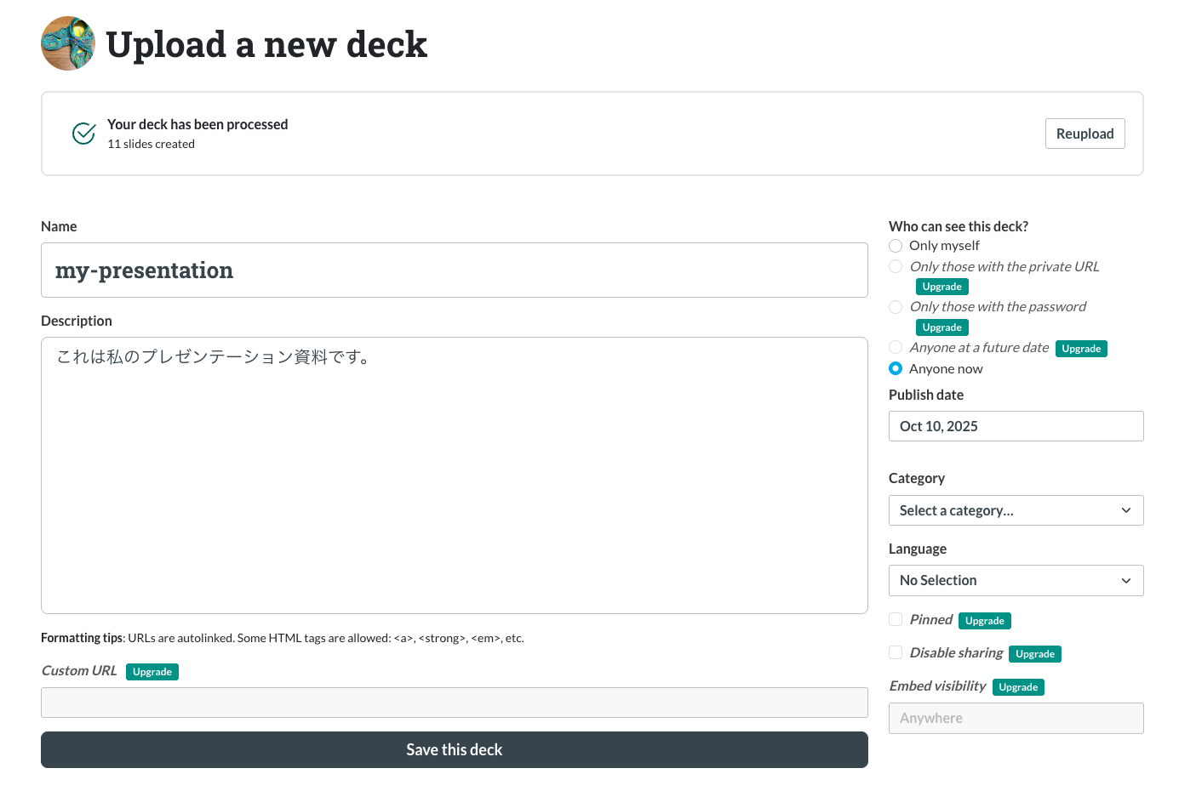Click the Save this deck button

point(454,749)
